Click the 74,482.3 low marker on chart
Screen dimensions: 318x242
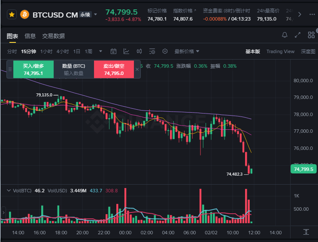tap(234, 174)
